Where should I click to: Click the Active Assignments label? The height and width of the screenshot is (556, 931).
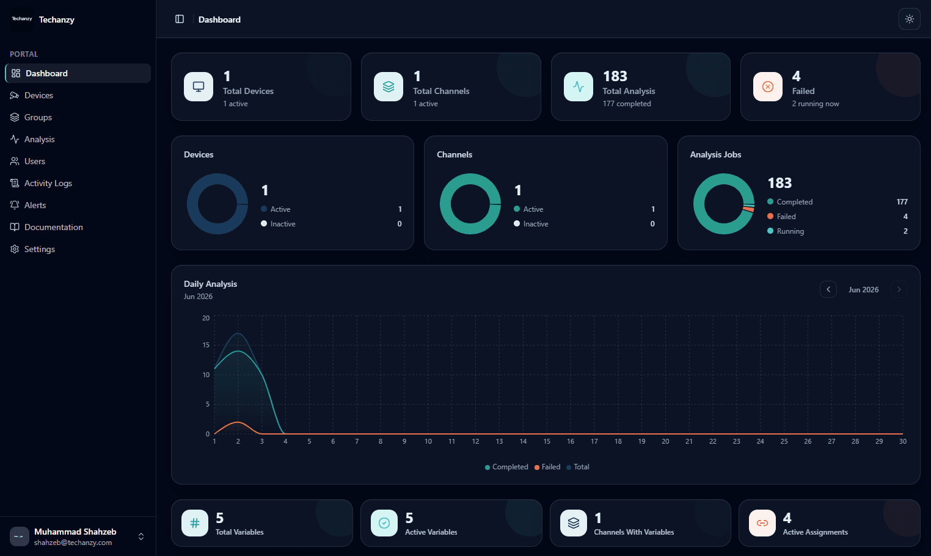pyautogui.click(x=816, y=532)
